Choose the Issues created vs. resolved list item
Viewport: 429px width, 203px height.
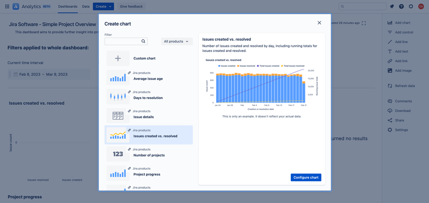[149, 135]
